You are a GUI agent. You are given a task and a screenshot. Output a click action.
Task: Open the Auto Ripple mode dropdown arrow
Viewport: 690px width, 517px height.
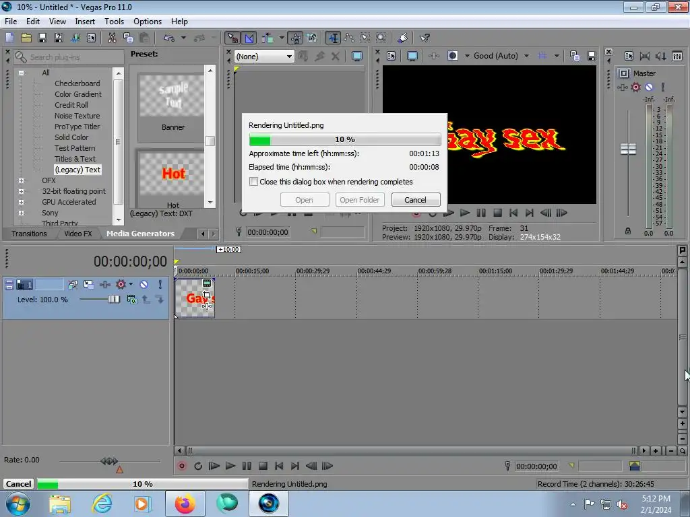[282, 38]
